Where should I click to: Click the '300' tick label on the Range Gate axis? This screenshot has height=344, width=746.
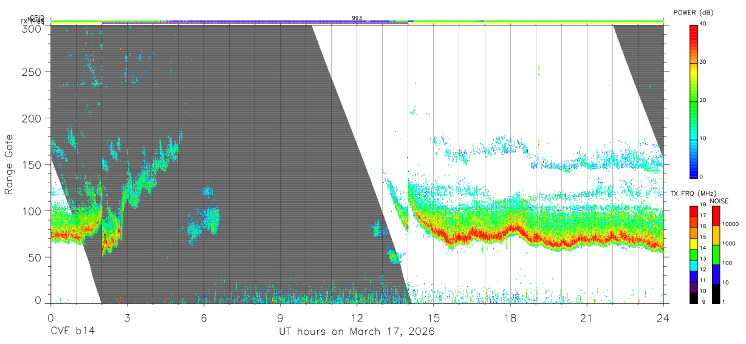pyautogui.click(x=32, y=28)
